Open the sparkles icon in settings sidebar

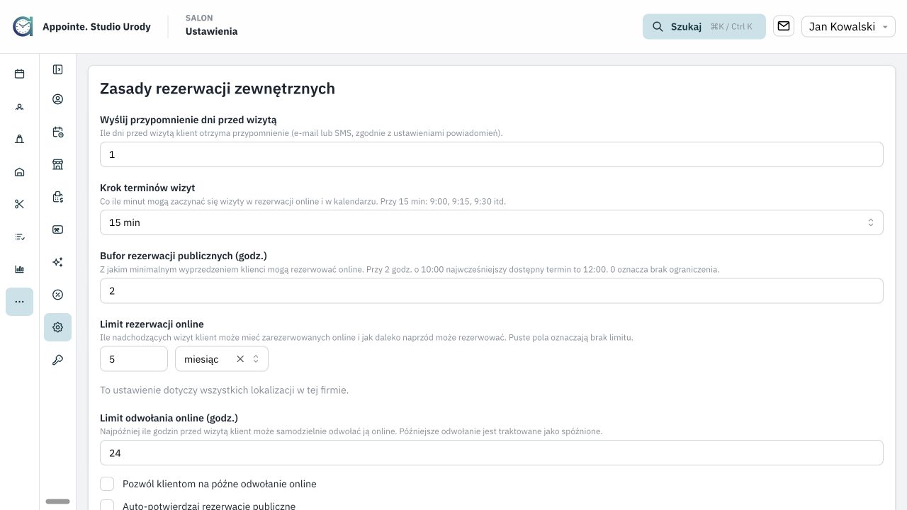[57, 262]
